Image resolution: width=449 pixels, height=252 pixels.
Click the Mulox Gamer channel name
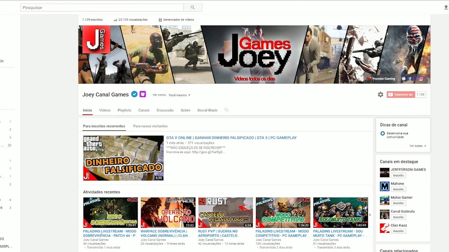pyautogui.click(x=402, y=197)
